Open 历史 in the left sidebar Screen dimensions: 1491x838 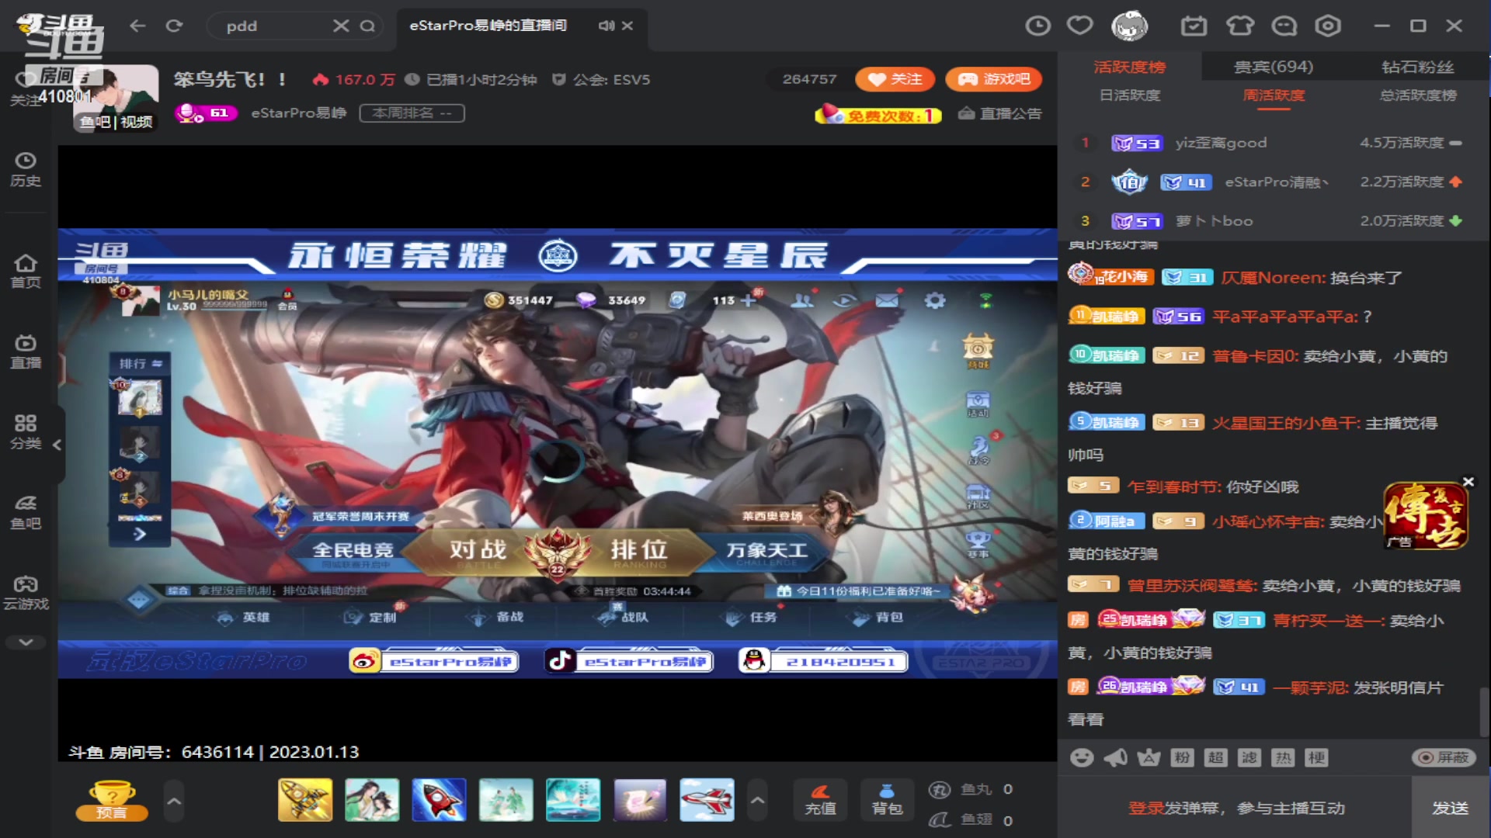[26, 169]
